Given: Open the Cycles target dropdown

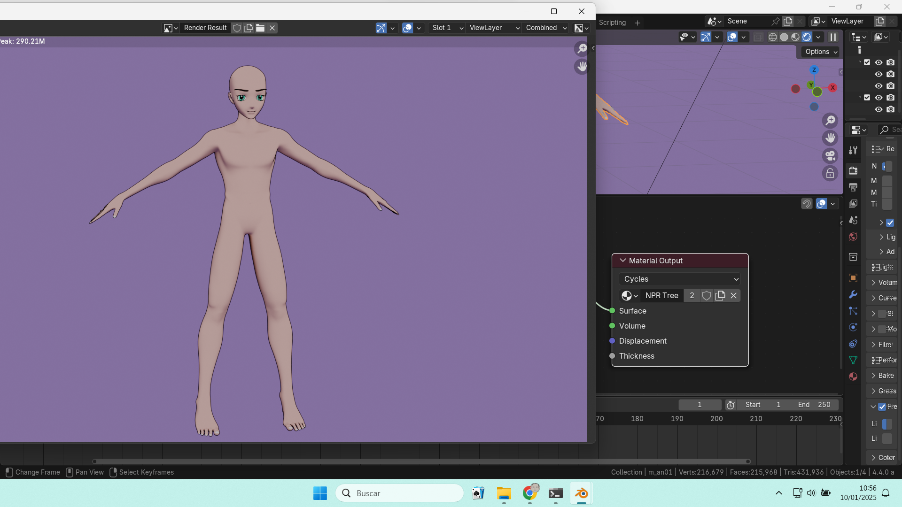Looking at the screenshot, I should pos(679,279).
